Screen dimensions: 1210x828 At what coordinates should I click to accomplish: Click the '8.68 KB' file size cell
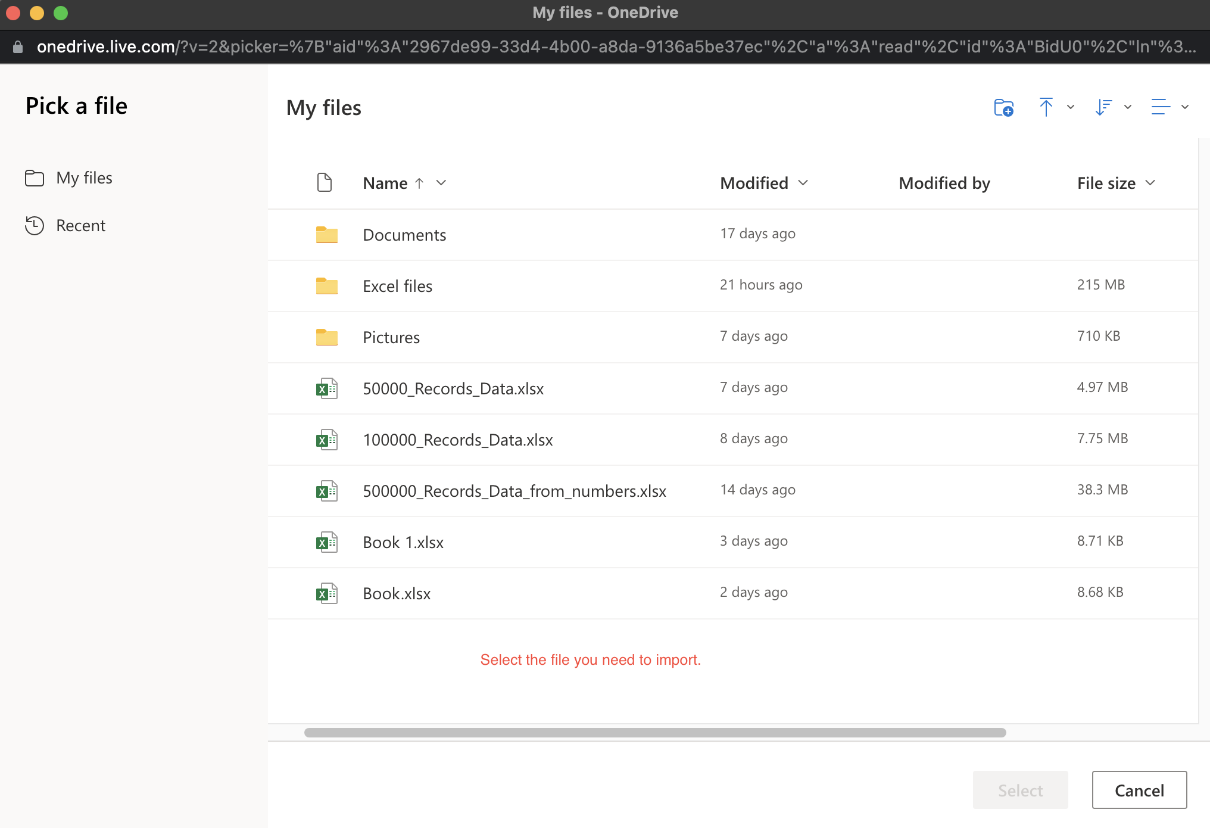tap(1100, 592)
